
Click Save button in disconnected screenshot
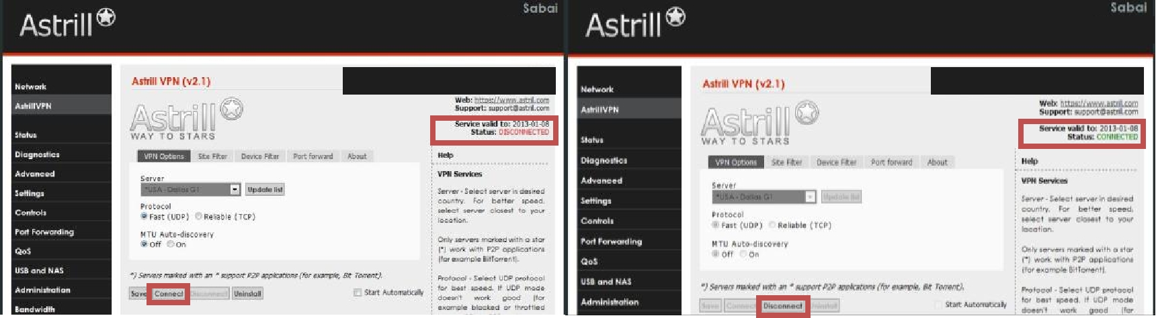click(138, 294)
